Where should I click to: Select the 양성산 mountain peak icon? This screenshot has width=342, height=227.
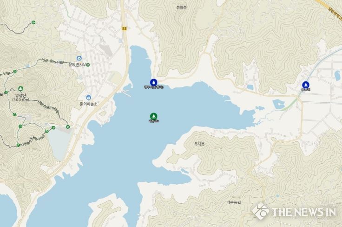pos(21,89)
